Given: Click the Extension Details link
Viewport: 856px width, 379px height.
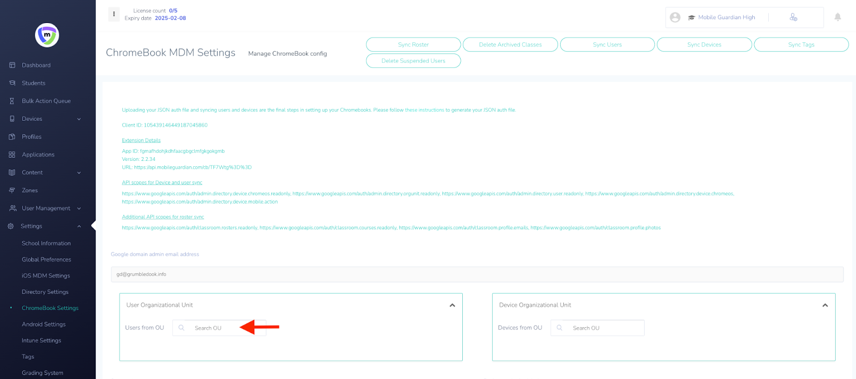Looking at the screenshot, I should point(141,141).
